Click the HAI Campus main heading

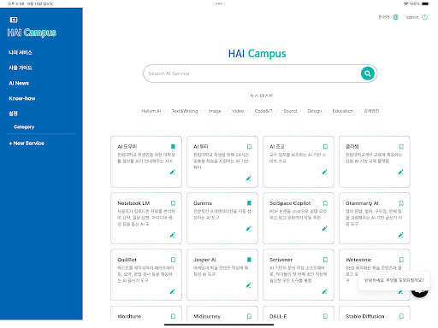(x=257, y=54)
